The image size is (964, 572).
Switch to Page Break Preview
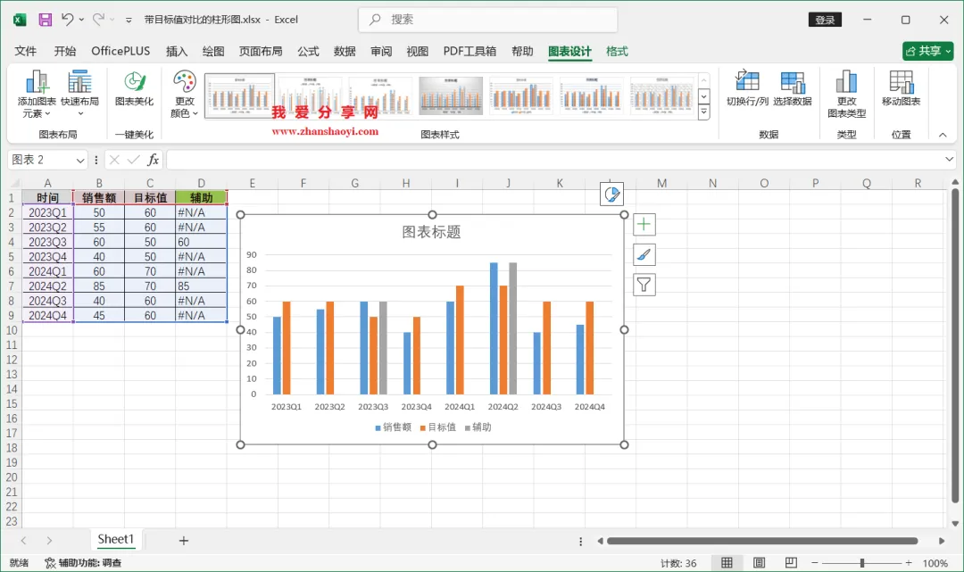pos(791,563)
